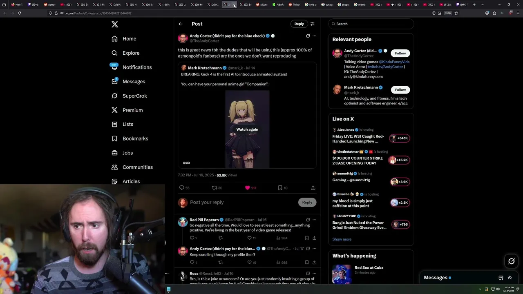Reload the page in browser
523x294 pixels.
(20, 13)
